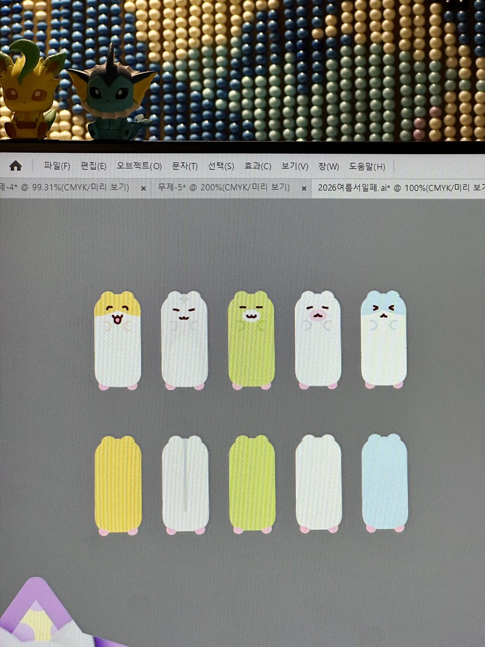The height and width of the screenshot is (647, 485).
Task: Open the 파일(F) menu
Action: point(57,166)
